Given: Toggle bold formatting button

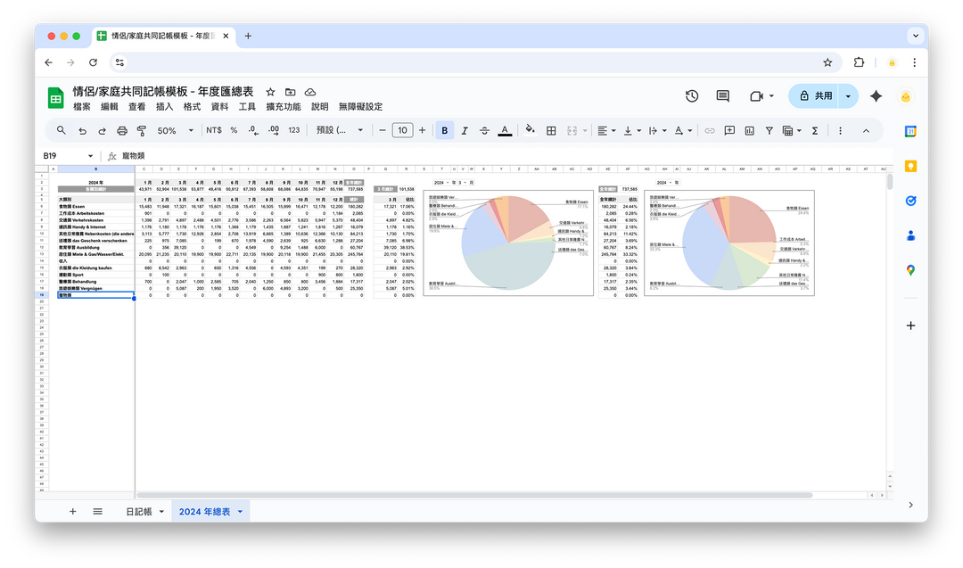Looking at the screenshot, I should tap(444, 130).
